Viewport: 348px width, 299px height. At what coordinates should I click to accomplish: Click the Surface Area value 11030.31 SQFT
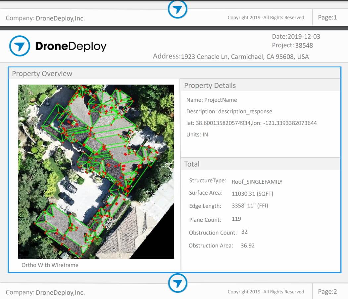coord(253,194)
